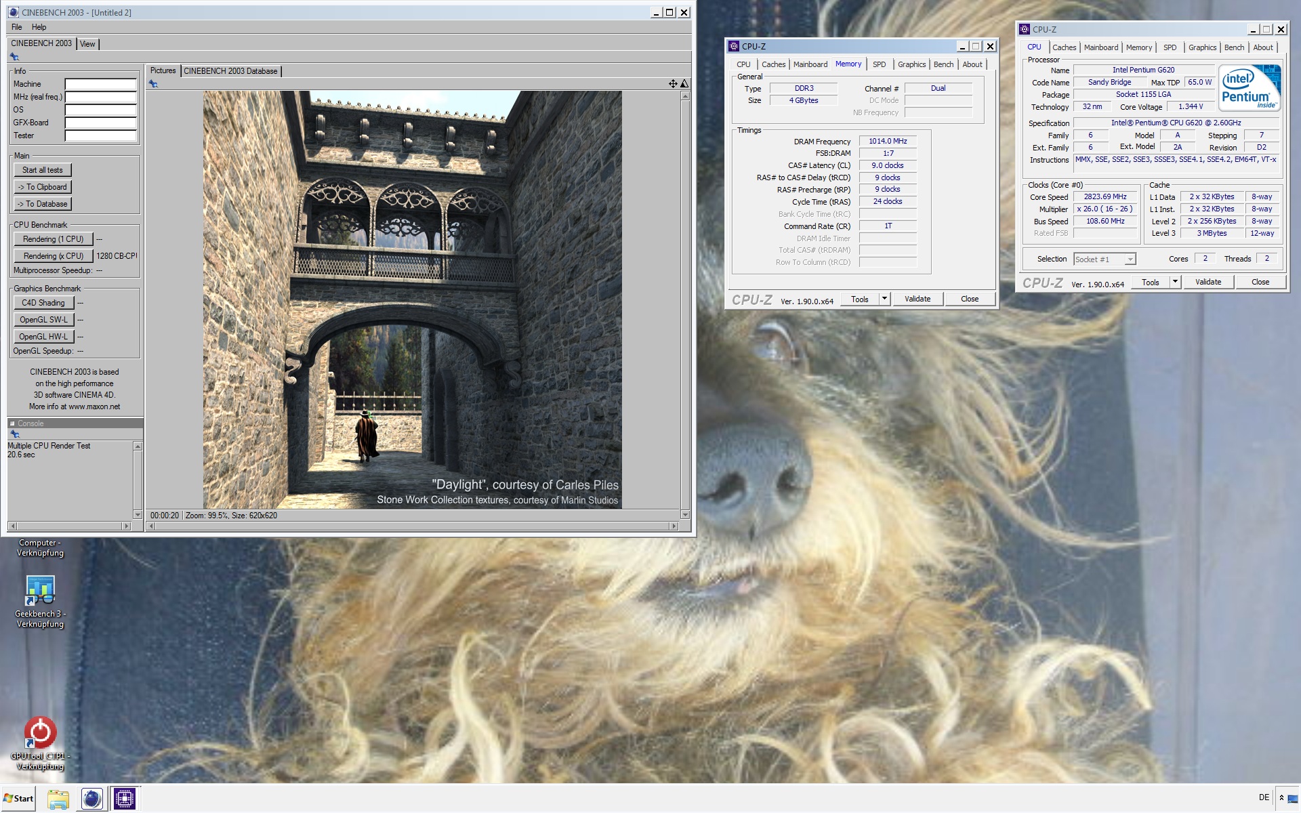Open the Computer desktop shortcut label
This screenshot has width=1301, height=813.
(x=40, y=547)
